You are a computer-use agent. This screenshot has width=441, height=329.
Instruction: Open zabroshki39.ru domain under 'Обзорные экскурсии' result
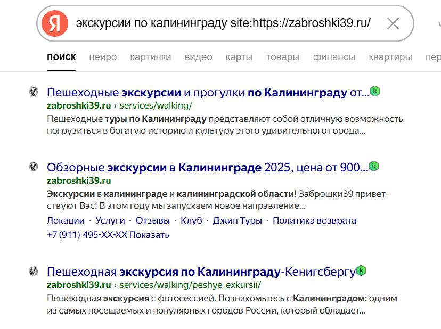79,180
